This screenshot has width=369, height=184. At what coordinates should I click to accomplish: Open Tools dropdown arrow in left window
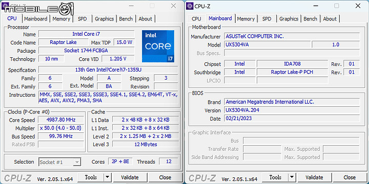click(107, 177)
